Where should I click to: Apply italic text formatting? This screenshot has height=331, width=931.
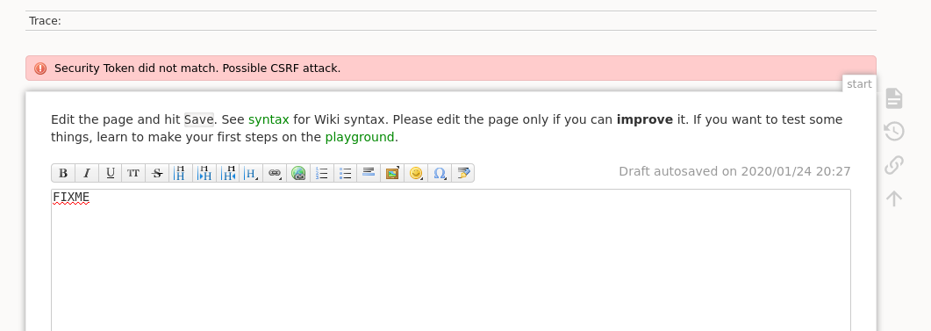pyautogui.click(x=87, y=173)
